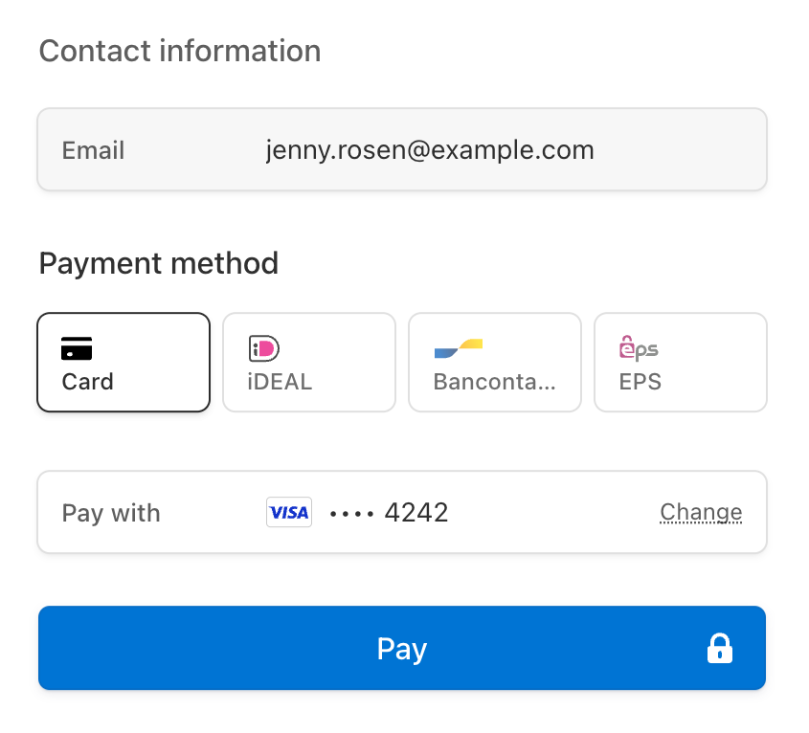Choose the Bancontact payment option
The height and width of the screenshot is (733, 809).
point(495,362)
